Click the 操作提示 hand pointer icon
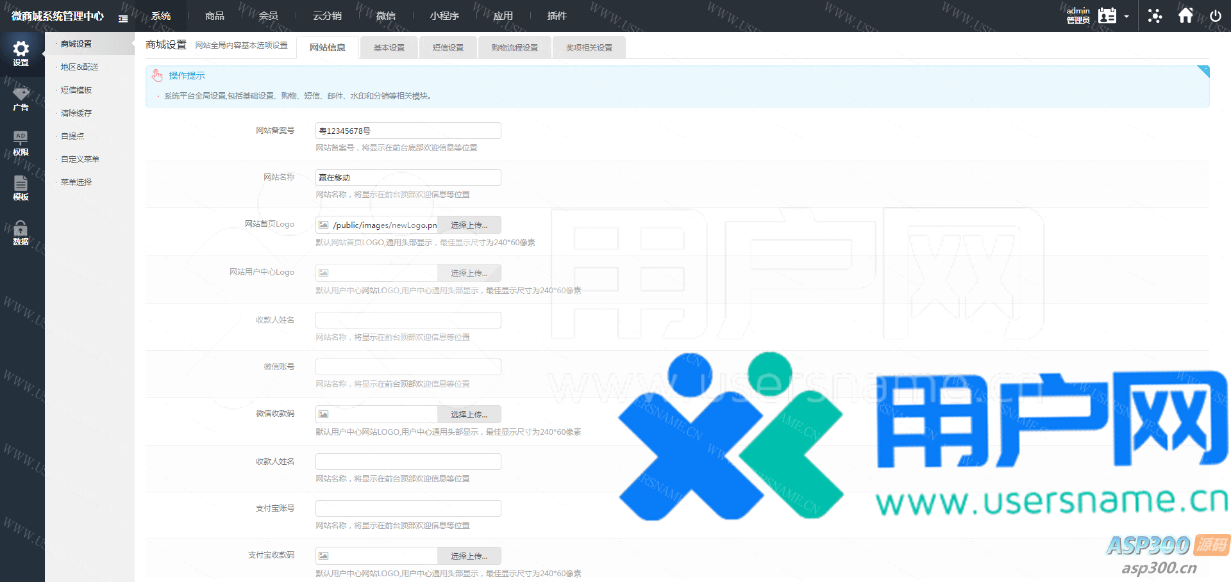 click(x=157, y=76)
